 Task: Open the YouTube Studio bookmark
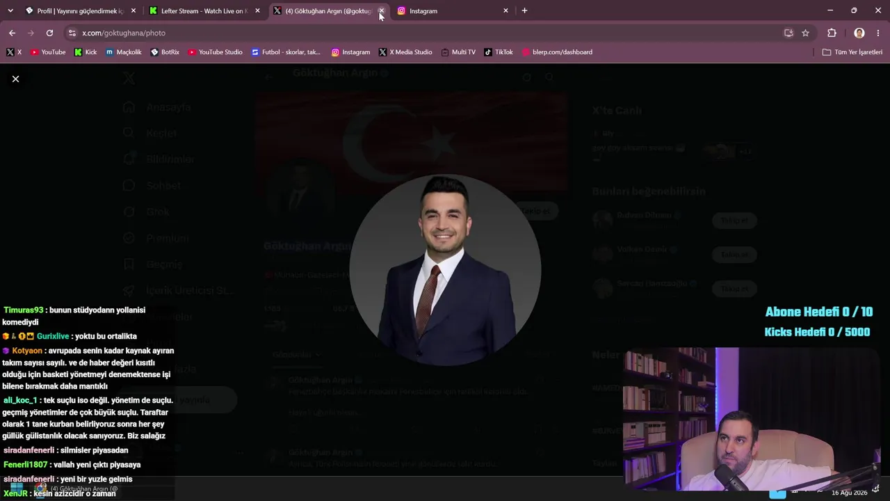click(215, 52)
